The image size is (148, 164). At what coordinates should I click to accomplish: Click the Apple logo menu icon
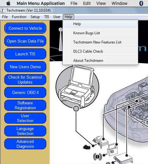[8, 3]
